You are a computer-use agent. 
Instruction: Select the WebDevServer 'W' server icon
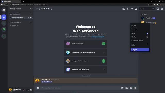click(4, 17)
